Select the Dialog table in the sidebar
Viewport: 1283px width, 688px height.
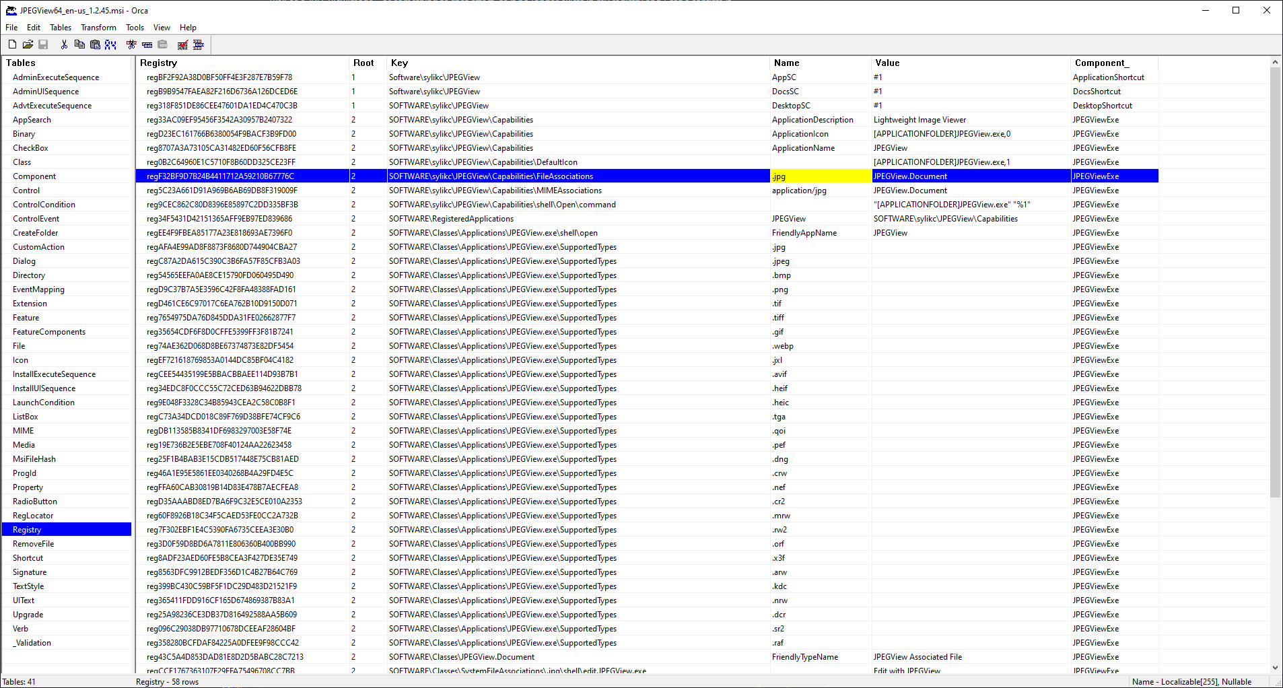24,261
